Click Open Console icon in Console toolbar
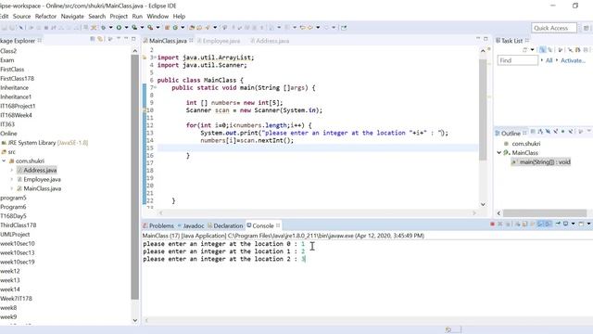 tap(581, 225)
